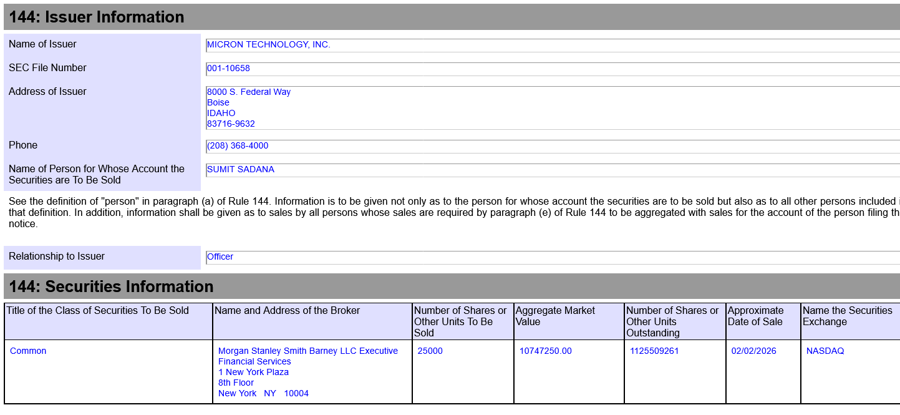This screenshot has width=900, height=415.
Task: Select the SEC File Number value 001-10658
Action: (x=228, y=69)
